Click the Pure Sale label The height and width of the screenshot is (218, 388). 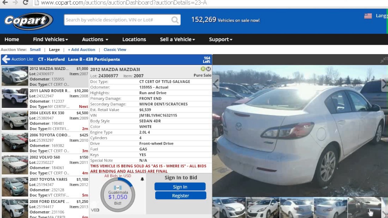pyautogui.click(x=202, y=75)
